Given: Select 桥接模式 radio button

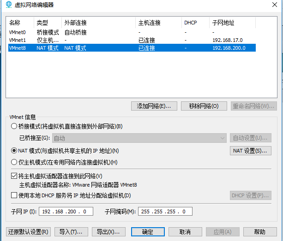Looking at the screenshot, I should 14,126.
